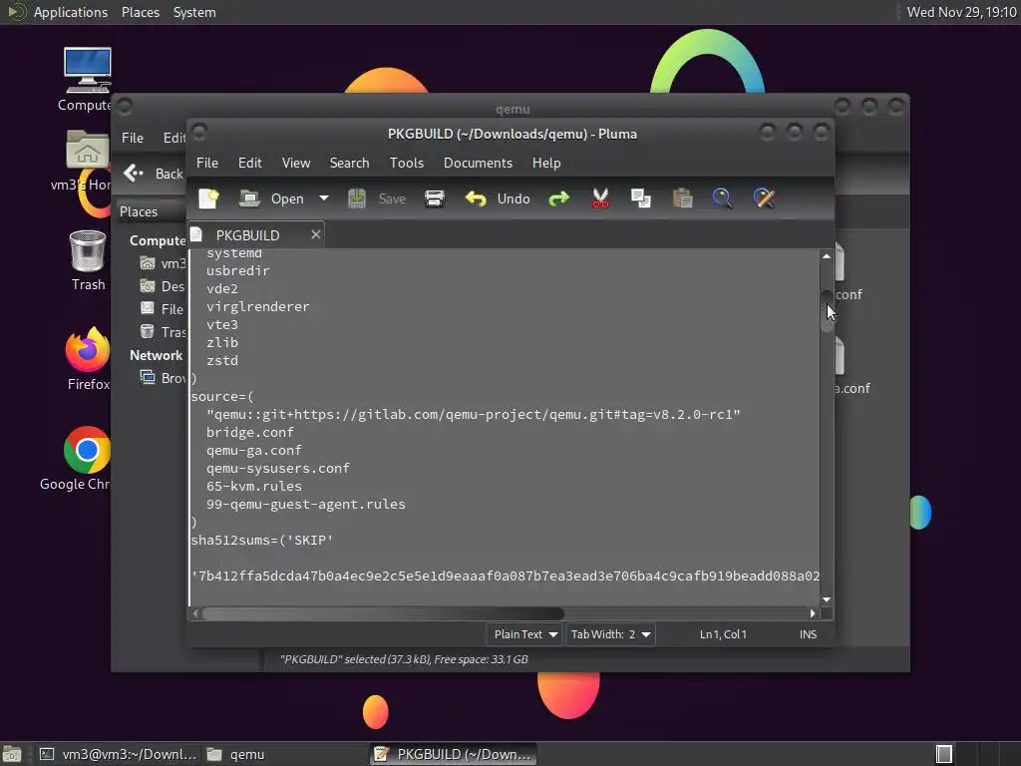Click the scroll left arrow of the editor

pyautogui.click(x=195, y=613)
